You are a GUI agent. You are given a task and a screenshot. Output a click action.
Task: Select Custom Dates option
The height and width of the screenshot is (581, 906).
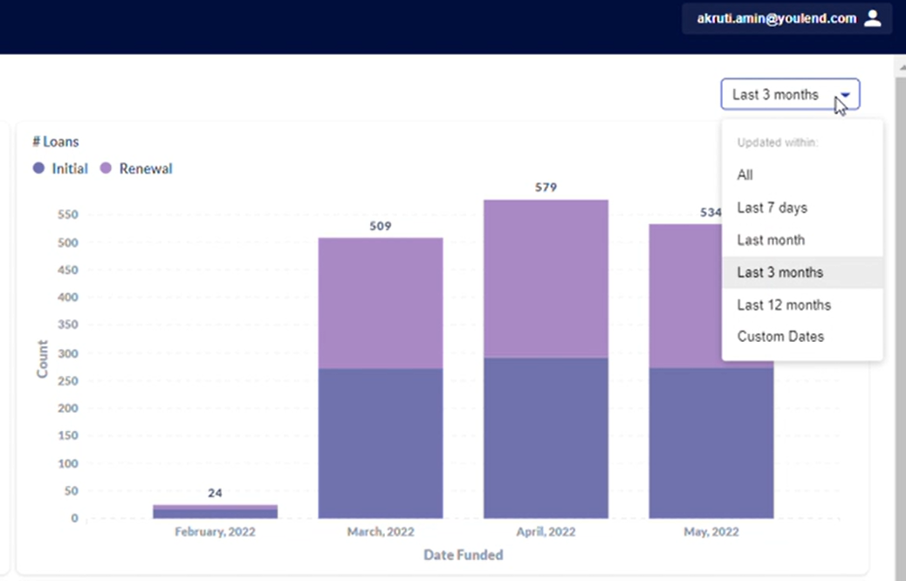803,337
